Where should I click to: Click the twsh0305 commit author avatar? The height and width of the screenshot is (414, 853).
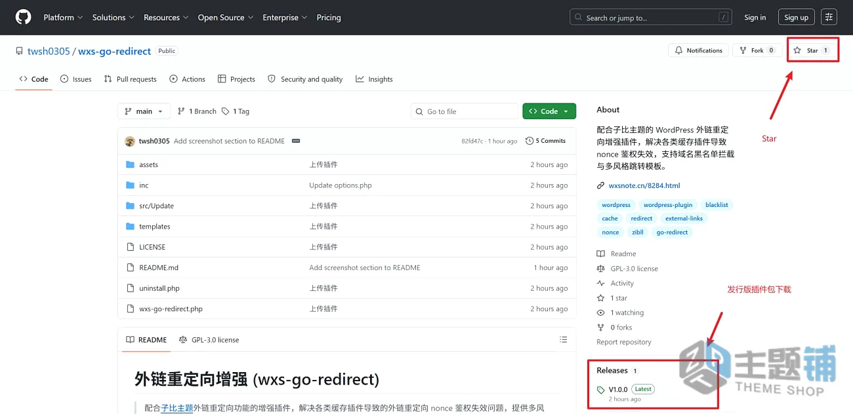coord(130,141)
